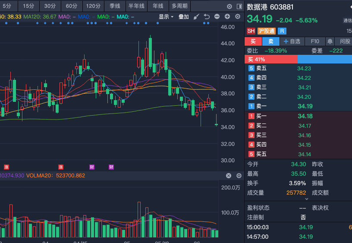Click the 成交量 value 257782

pyautogui.click(x=296, y=193)
